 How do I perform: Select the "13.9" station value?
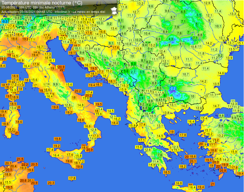tap(229, 58)
